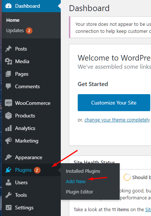Open the Appearance menu label
The width and height of the screenshot is (151, 216).
pos(29,157)
